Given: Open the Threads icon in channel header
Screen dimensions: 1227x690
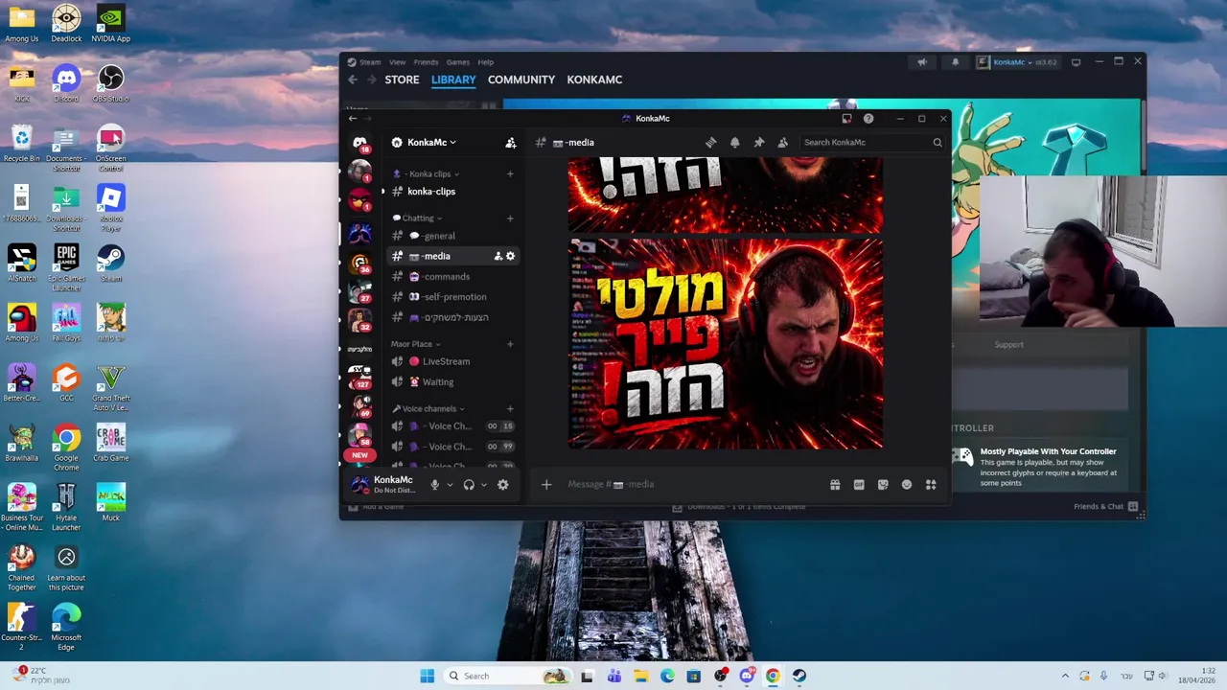Looking at the screenshot, I should pos(710,143).
